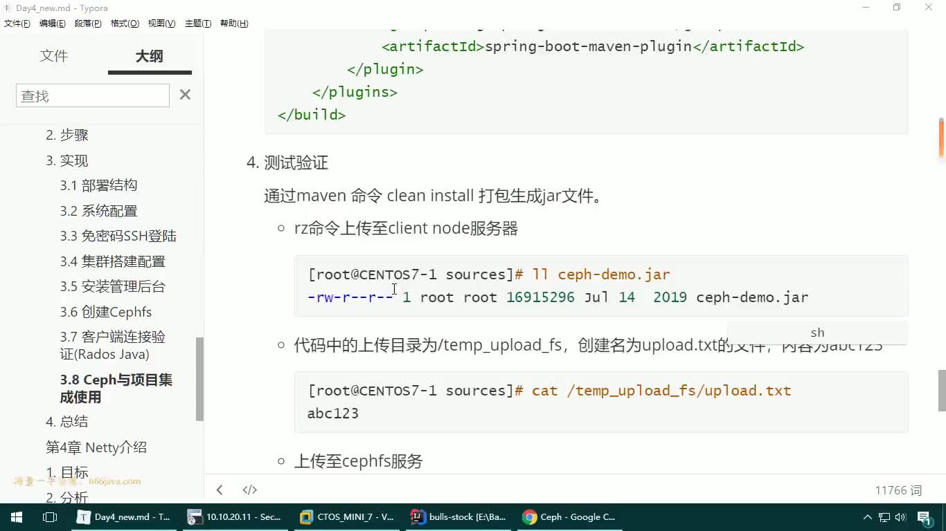Switch to CTOS_MINI_7 VMware taskbar item
This screenshot has width=946, height=531.
click(x=347, y=517)
